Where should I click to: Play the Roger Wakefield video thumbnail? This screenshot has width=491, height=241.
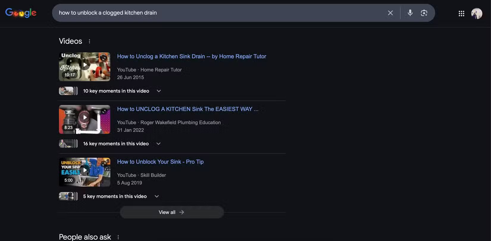[85, 119]
